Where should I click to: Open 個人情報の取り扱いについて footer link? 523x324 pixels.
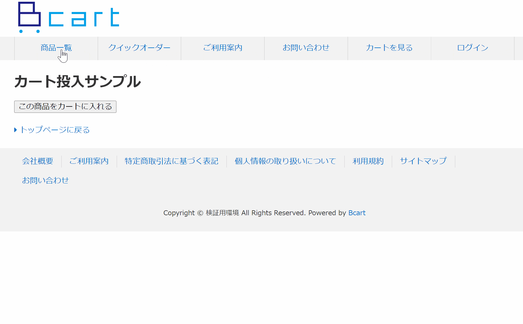click(x=285, y=161)
